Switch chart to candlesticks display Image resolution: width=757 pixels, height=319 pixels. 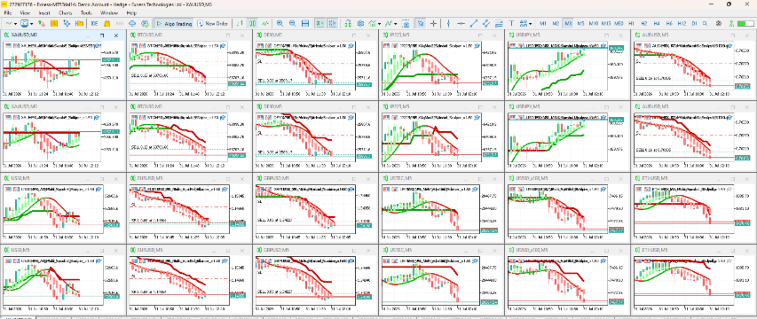(253, 23)
